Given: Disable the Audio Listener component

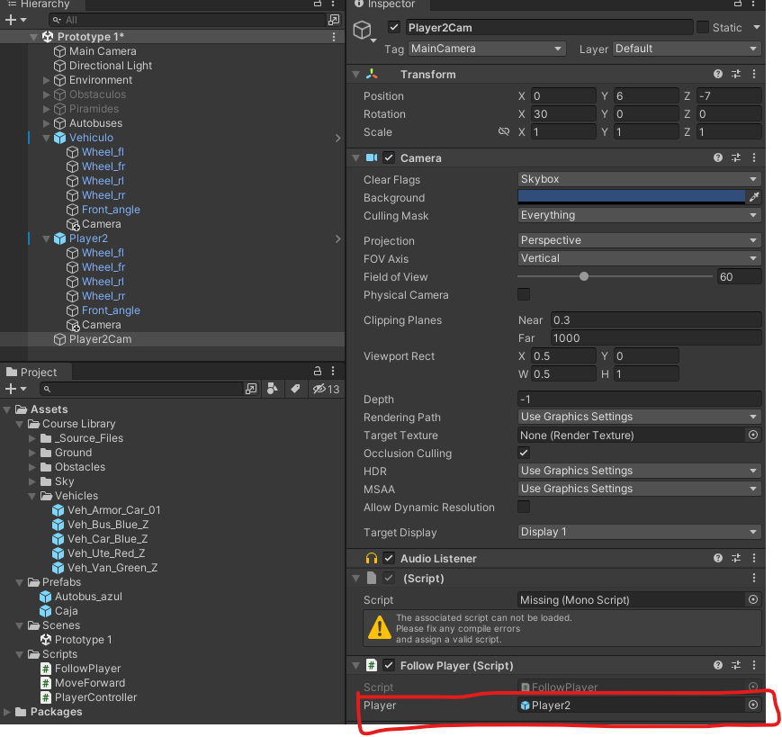Looking at the screenshot, I should [x=389, y=559].
